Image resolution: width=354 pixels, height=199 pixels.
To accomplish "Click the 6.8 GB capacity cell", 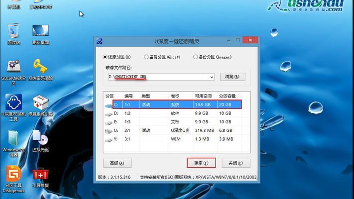I will 226,130.
